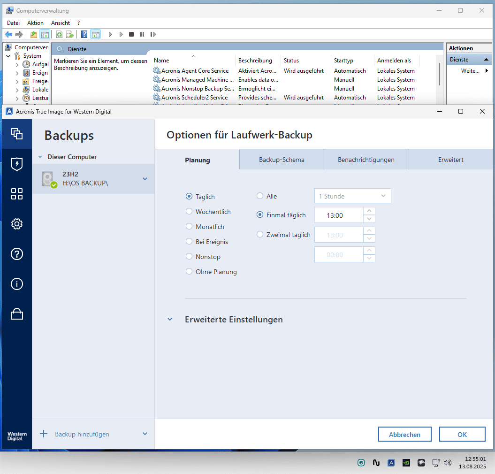Open the shop bag icon in sidebar
This screenshot has width=495, height=474.
[17, 314]
